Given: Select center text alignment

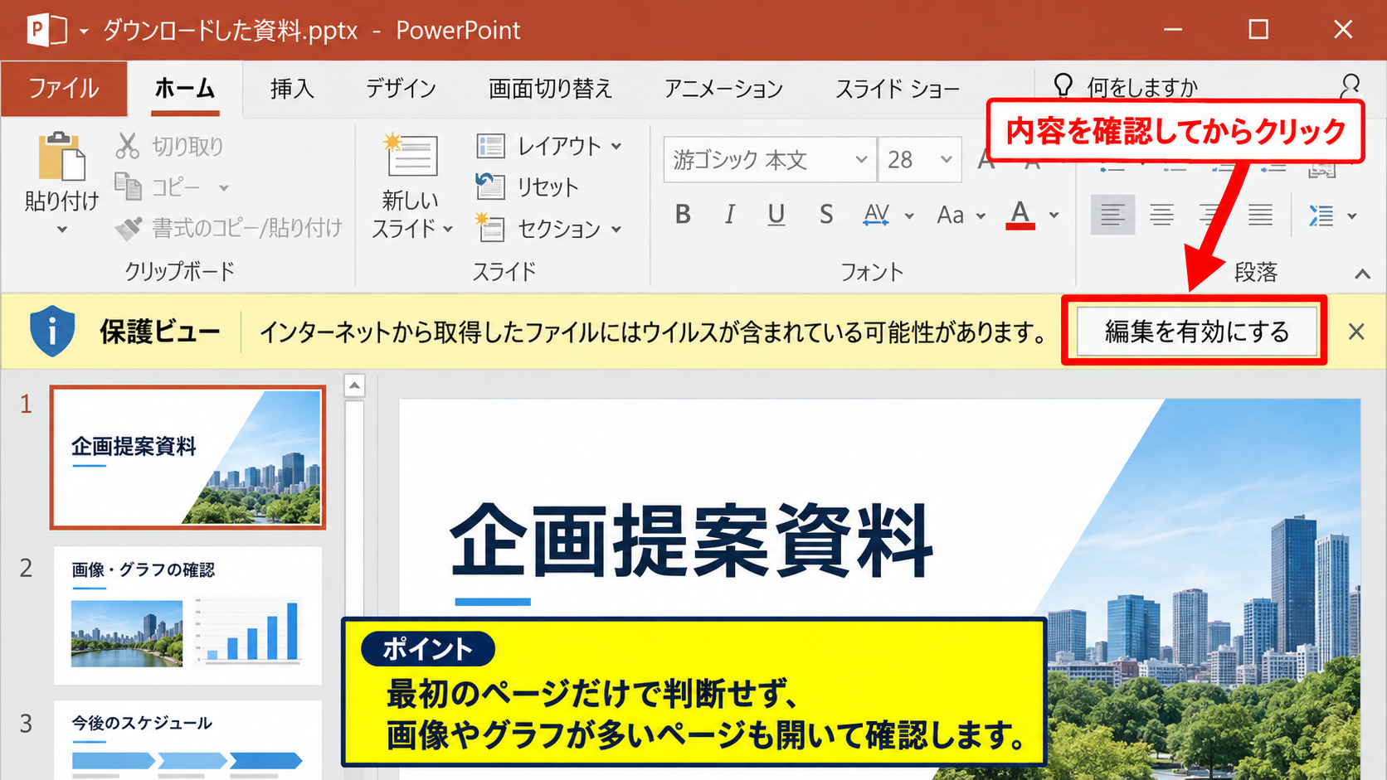Looking at the screenshot, I should click(1161, 216).
